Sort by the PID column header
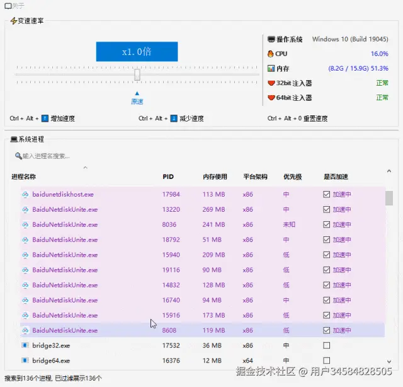 tap(168, 176)
